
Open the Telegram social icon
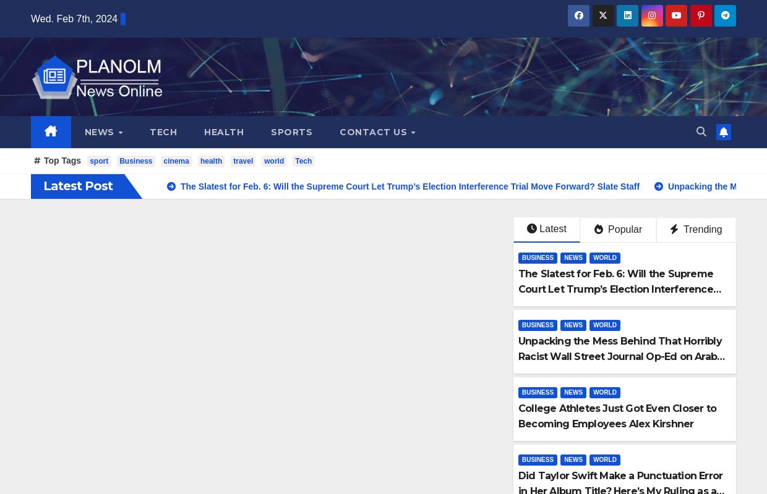pyautogui.click(x=725, y=16)
